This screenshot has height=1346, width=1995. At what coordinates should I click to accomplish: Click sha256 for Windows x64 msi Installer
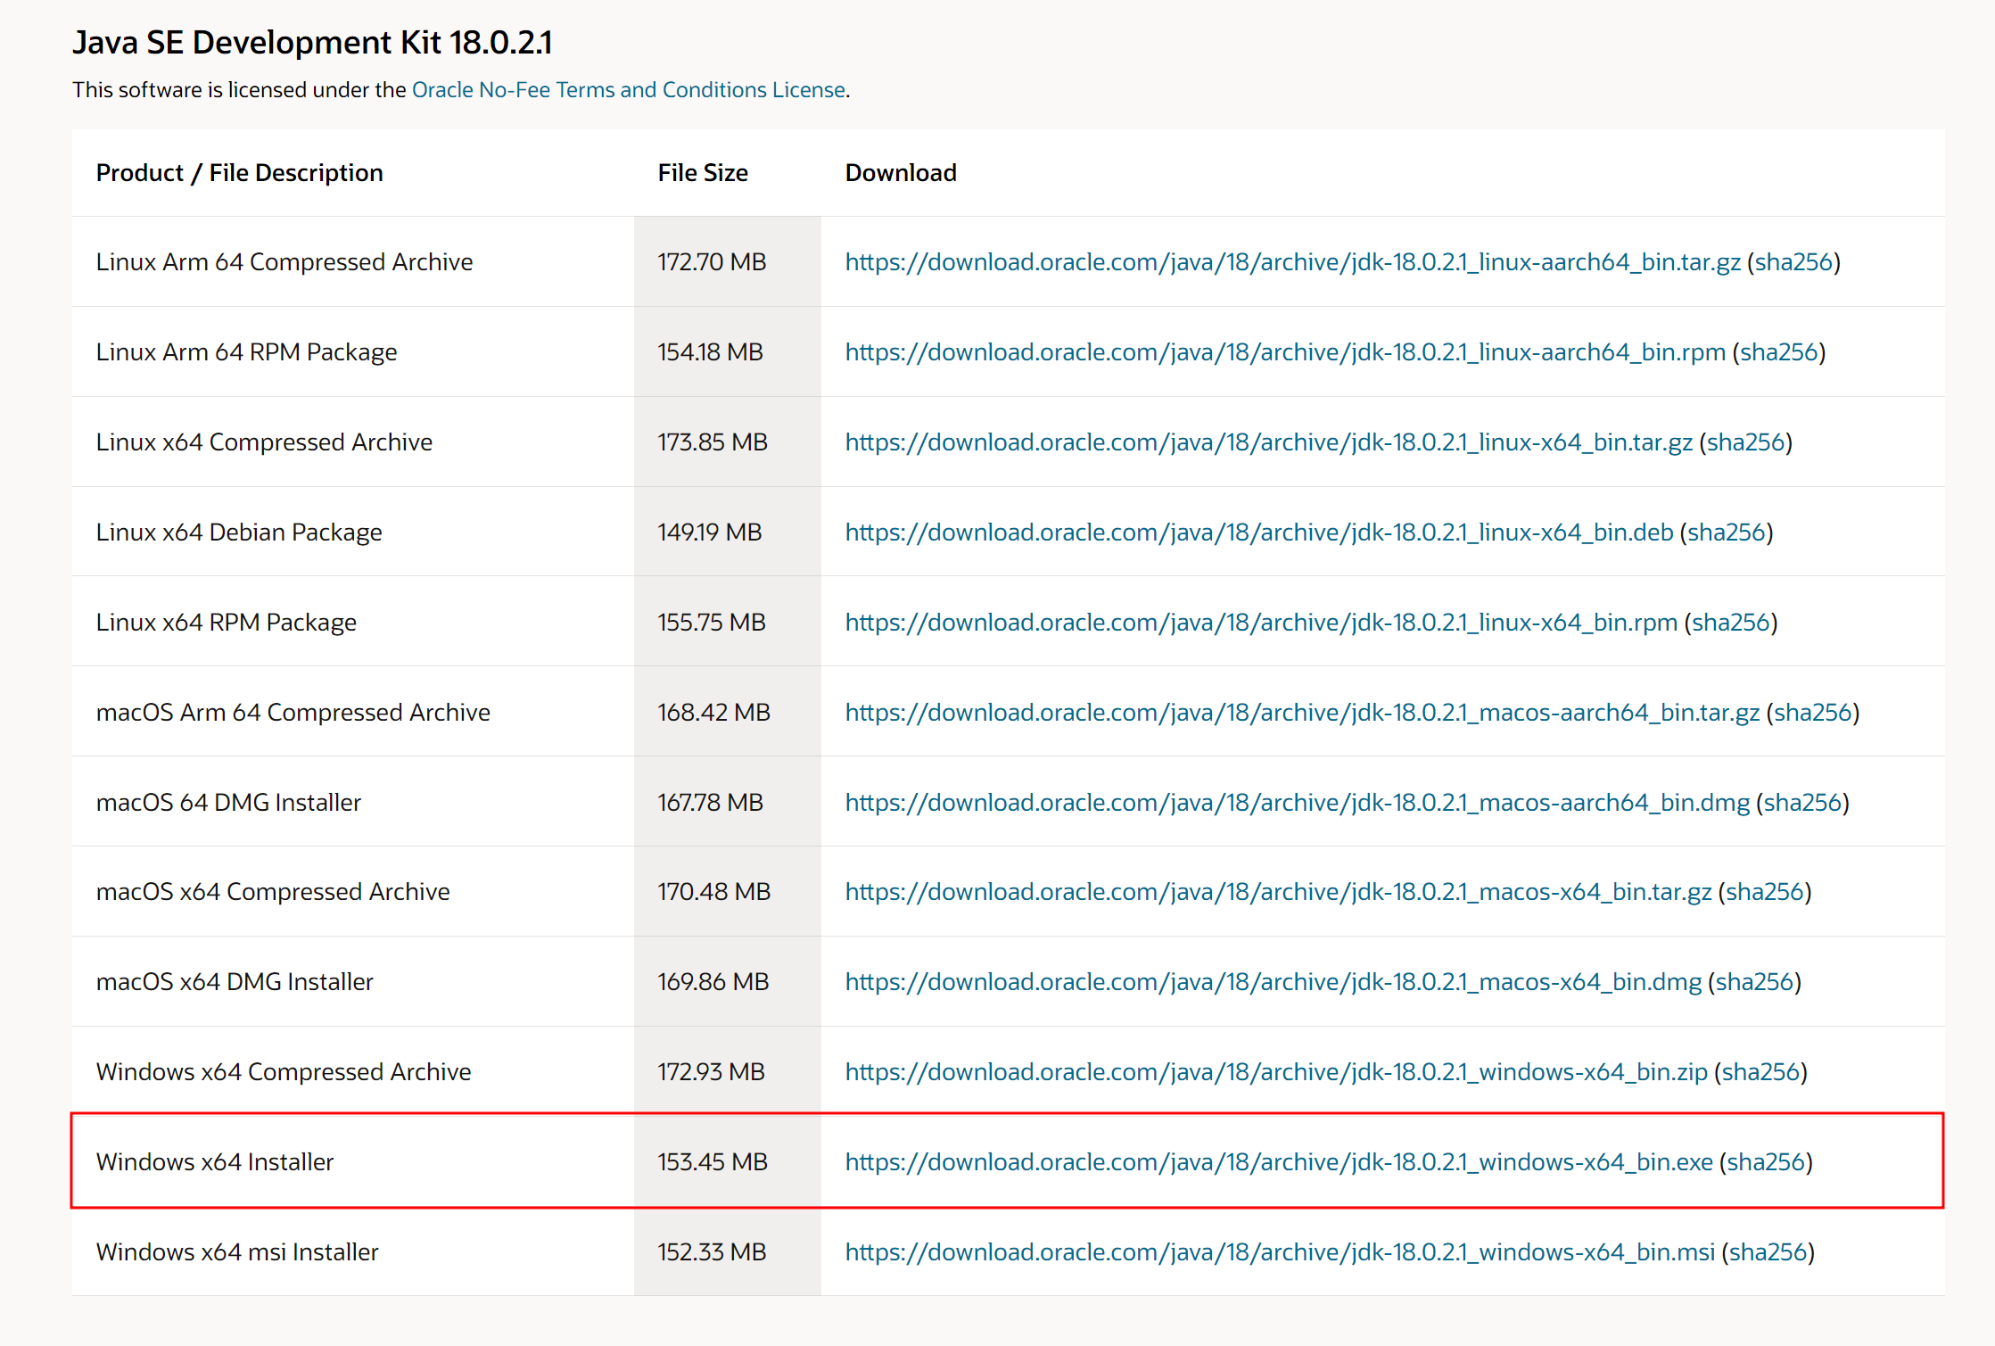point(1768,1252)
